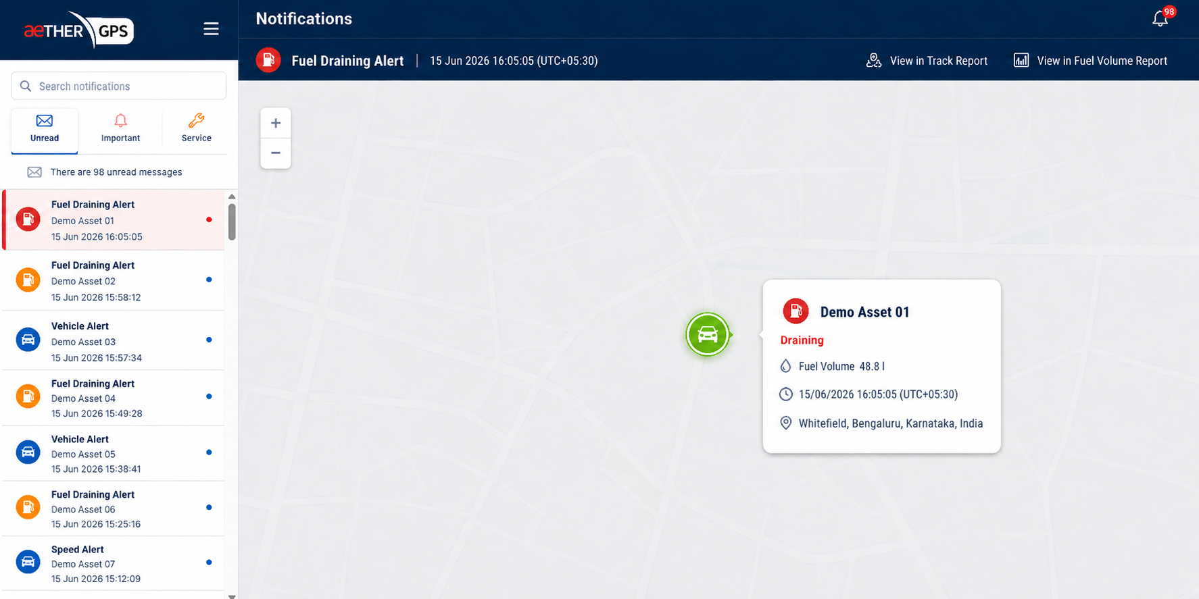1199x599 pixels.
Task: Click orange fuel icon for Demo Asset 02
Action: [28, 280]
